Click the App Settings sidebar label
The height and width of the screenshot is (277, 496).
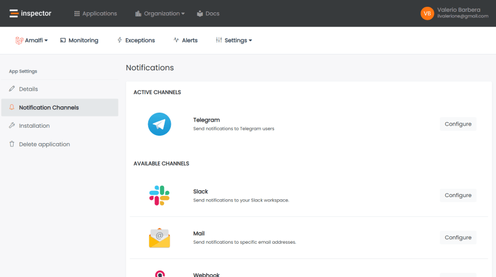point(23,72)
